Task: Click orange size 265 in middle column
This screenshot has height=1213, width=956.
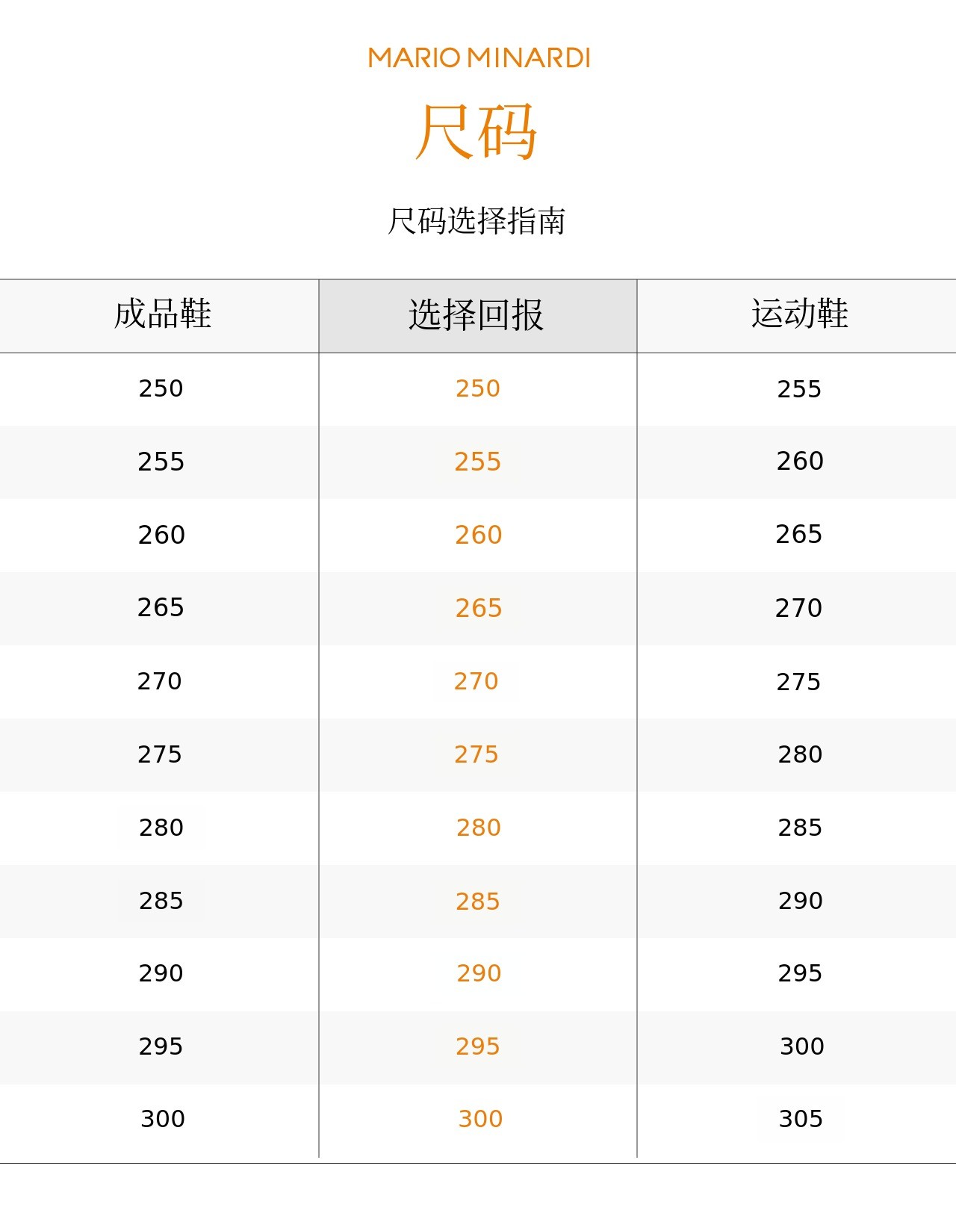Action: click(x=478, y=608)
